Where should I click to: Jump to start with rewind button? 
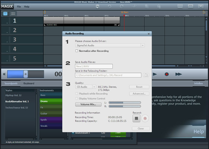[x=4, y=74]
